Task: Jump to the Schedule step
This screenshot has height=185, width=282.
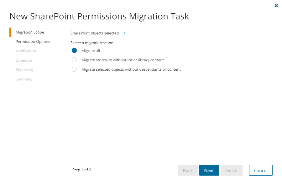Action: [x=23, y=60]
